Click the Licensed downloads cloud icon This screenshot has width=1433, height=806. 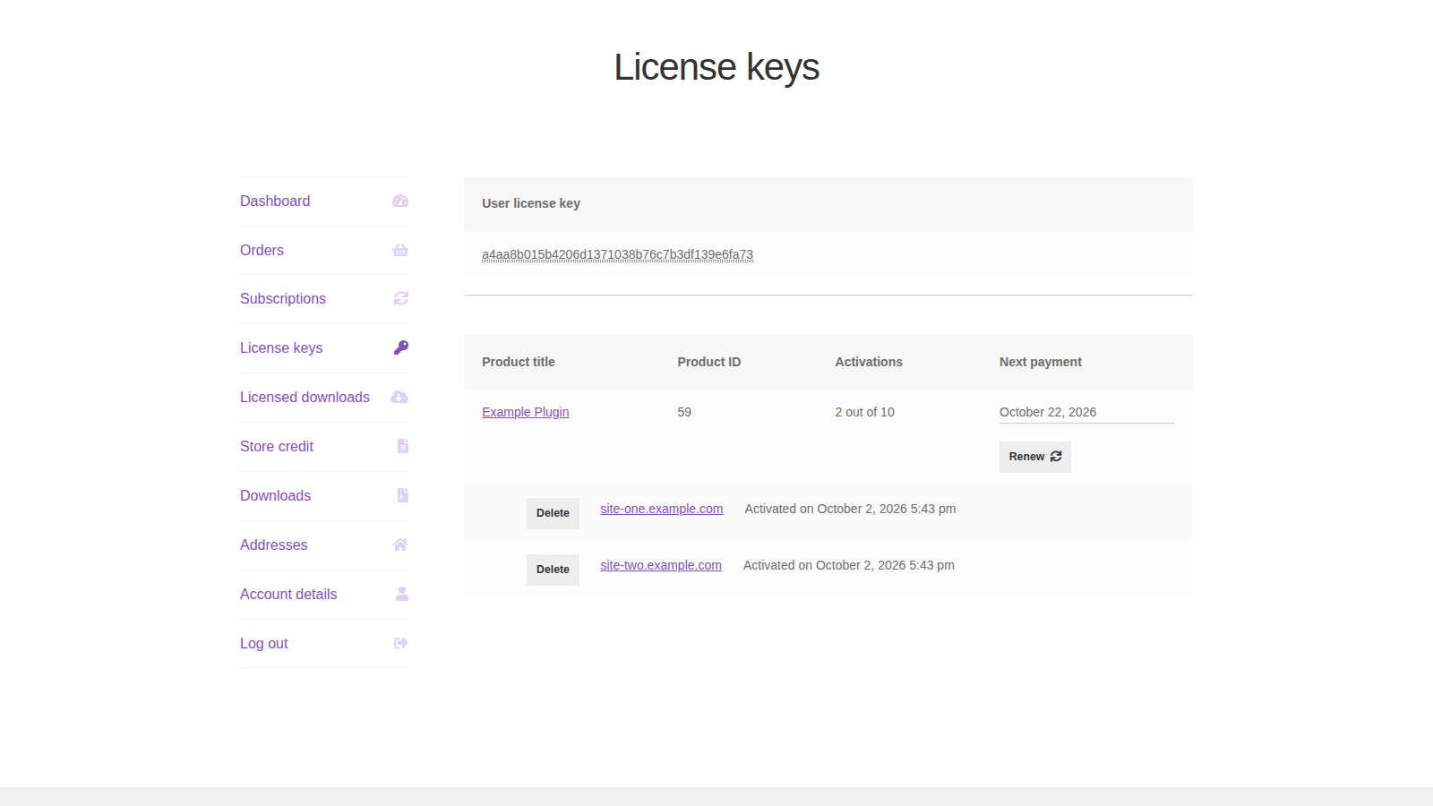coord(399,397)
